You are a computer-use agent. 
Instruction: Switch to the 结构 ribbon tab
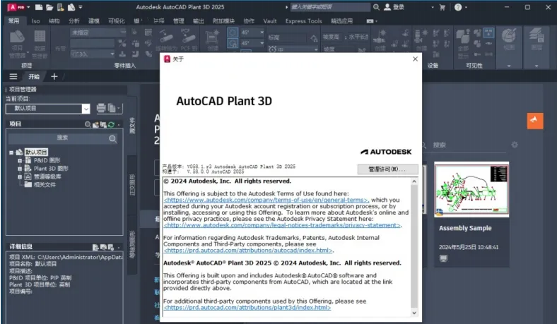[x=54, y=21]
